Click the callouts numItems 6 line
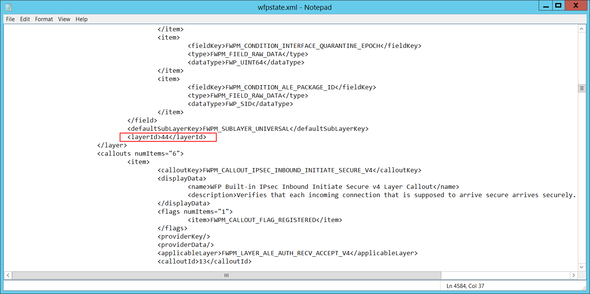The width and height of the screenshot is (590, 294). 140,153
